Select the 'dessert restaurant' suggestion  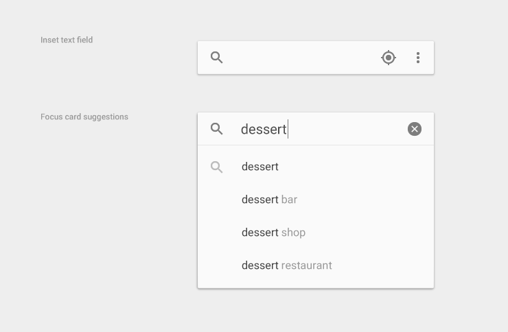click(286, 265)
